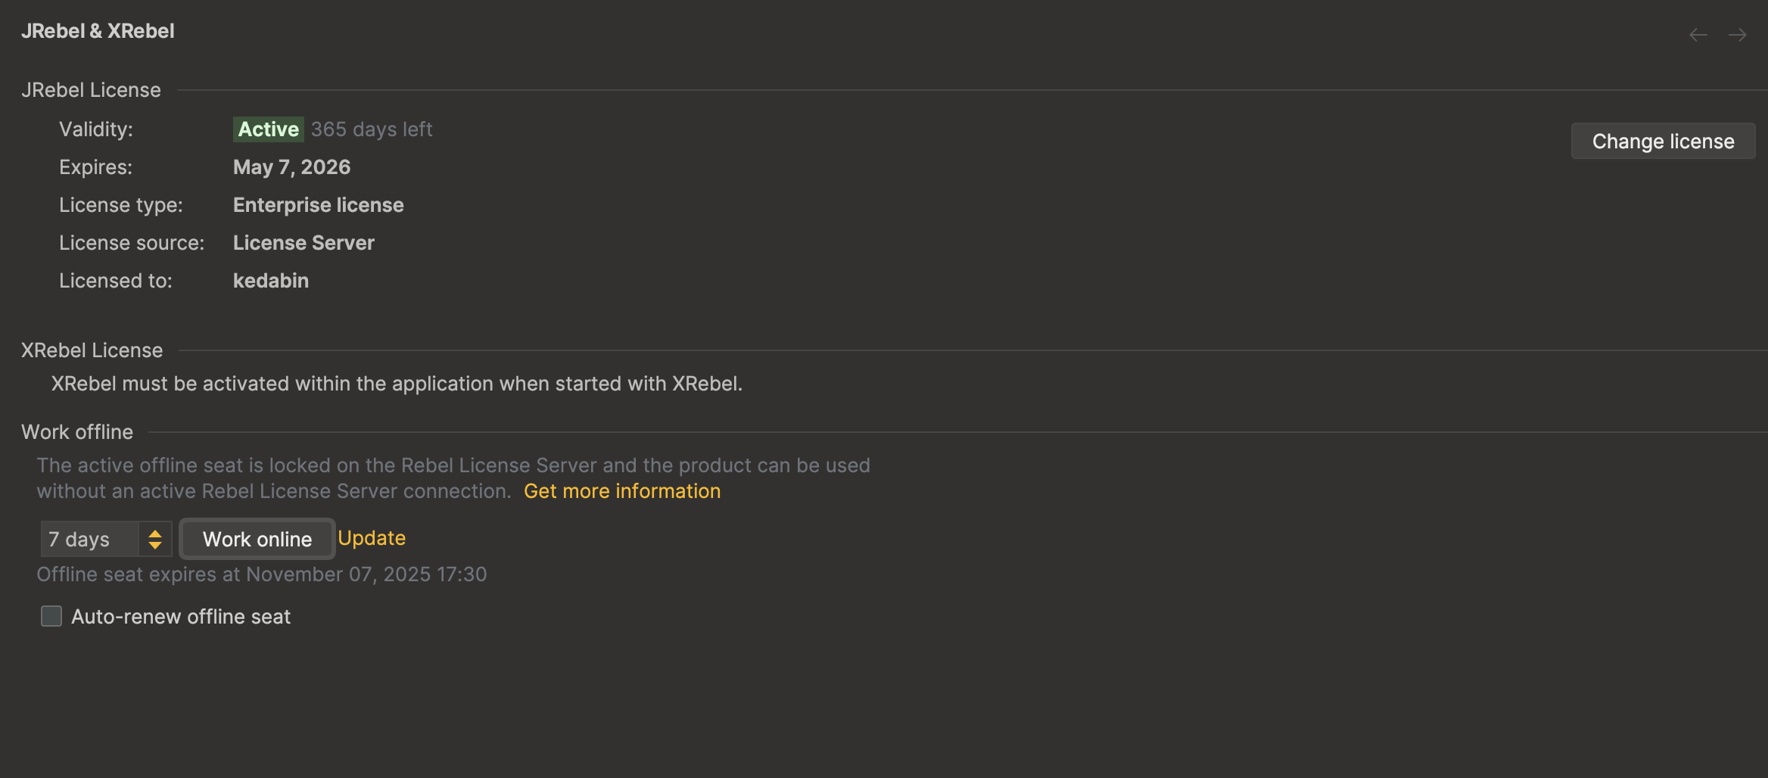
Task: Click the Work online button
Action: 257,540
